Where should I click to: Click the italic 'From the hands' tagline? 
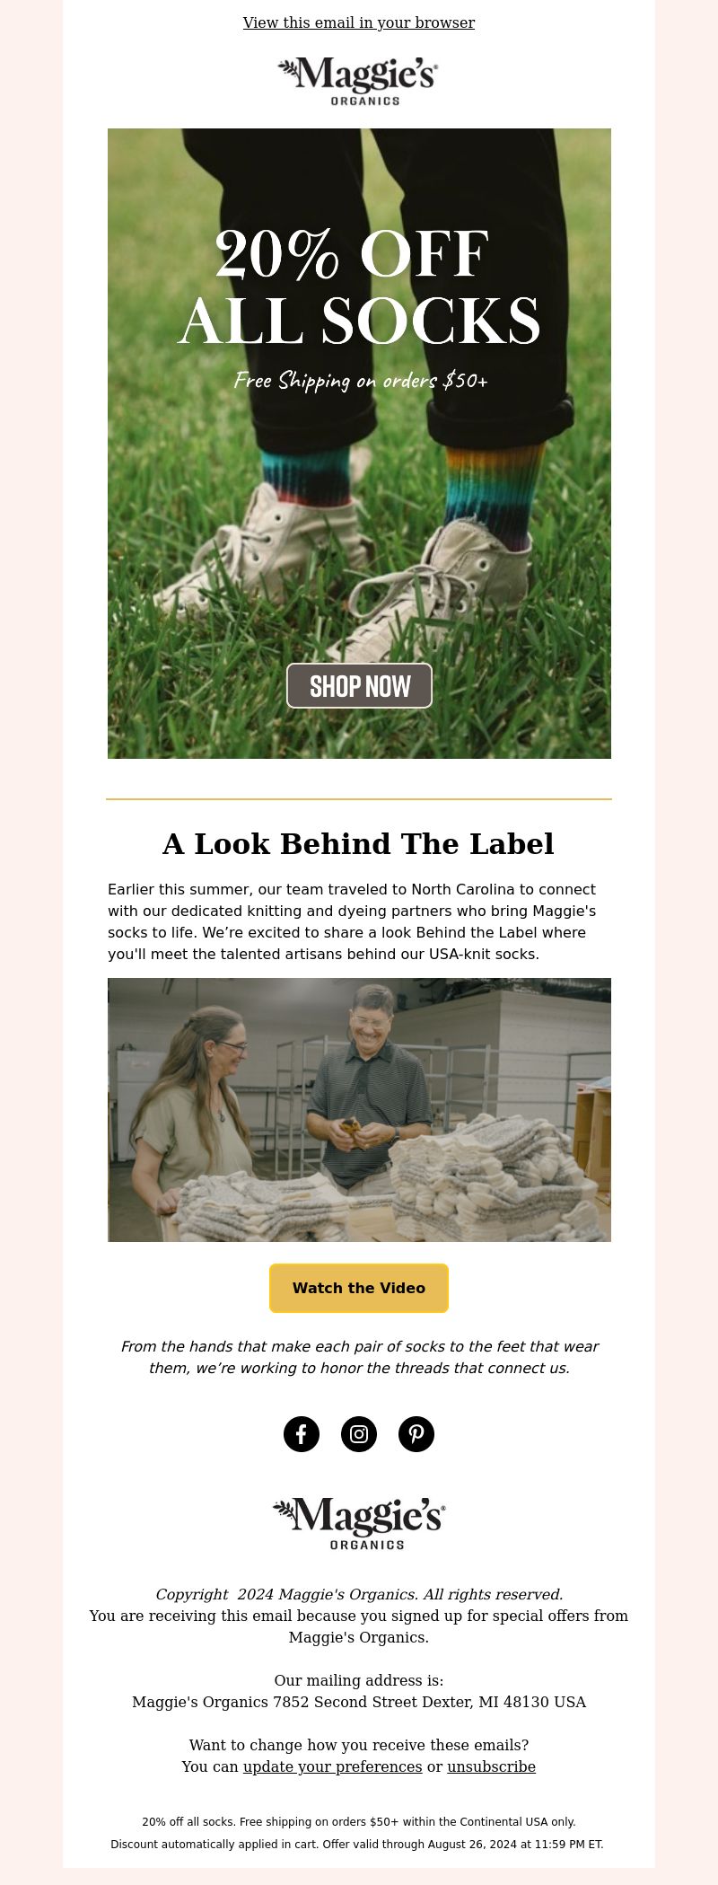pos(359,1357)
